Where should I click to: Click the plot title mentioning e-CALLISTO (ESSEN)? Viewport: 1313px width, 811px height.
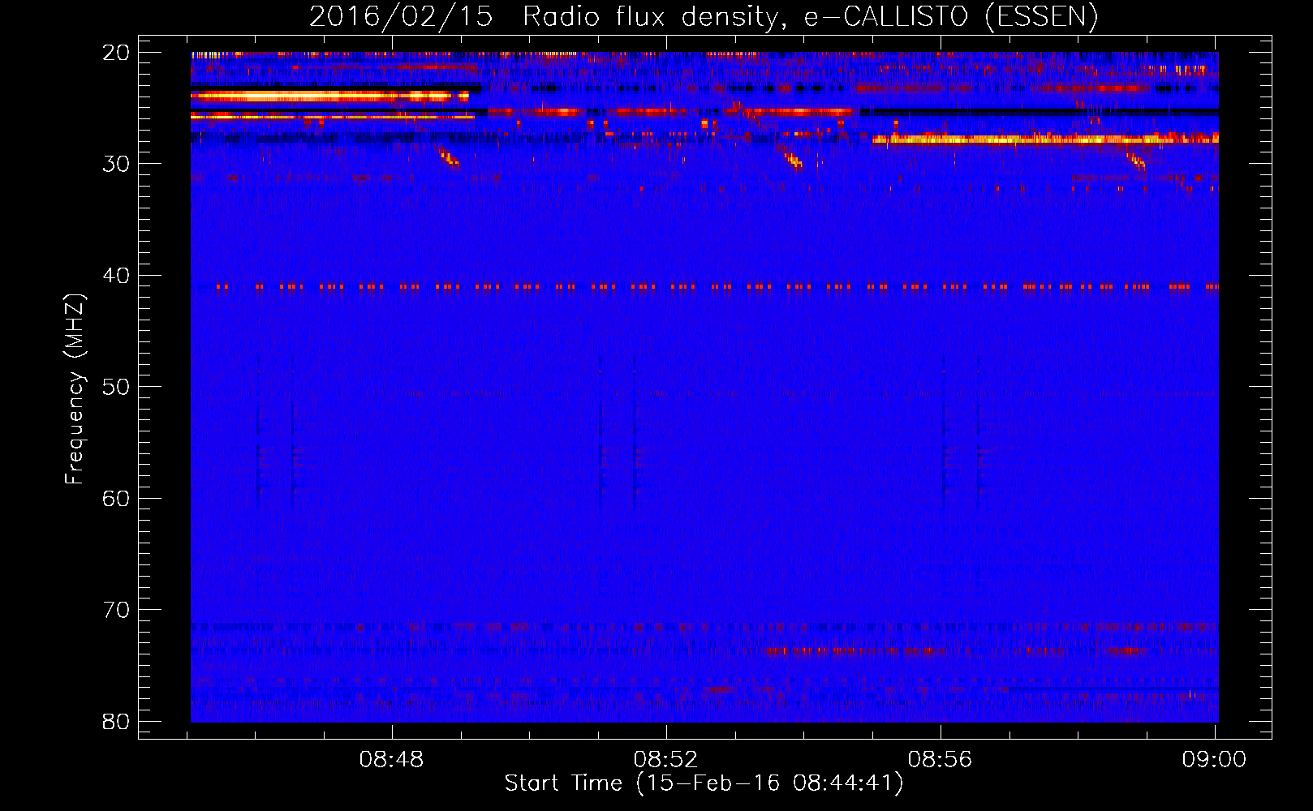704,17
